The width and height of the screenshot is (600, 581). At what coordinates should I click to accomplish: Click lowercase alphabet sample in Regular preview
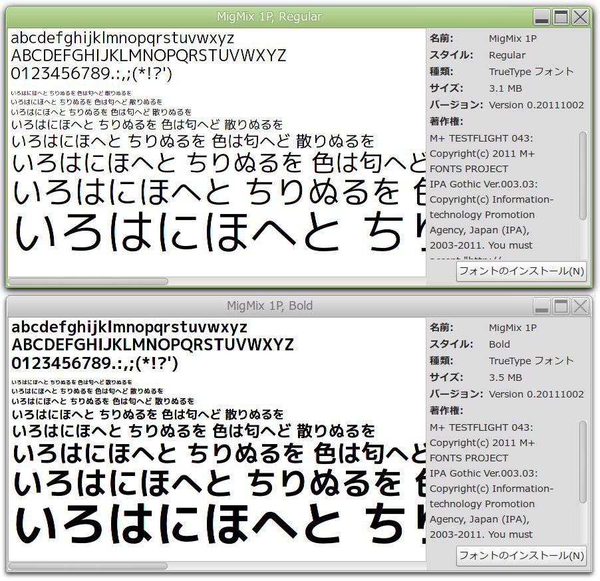coord(122,39)
